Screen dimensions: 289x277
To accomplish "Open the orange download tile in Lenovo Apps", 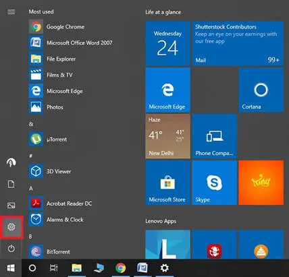I will (261, 245).
